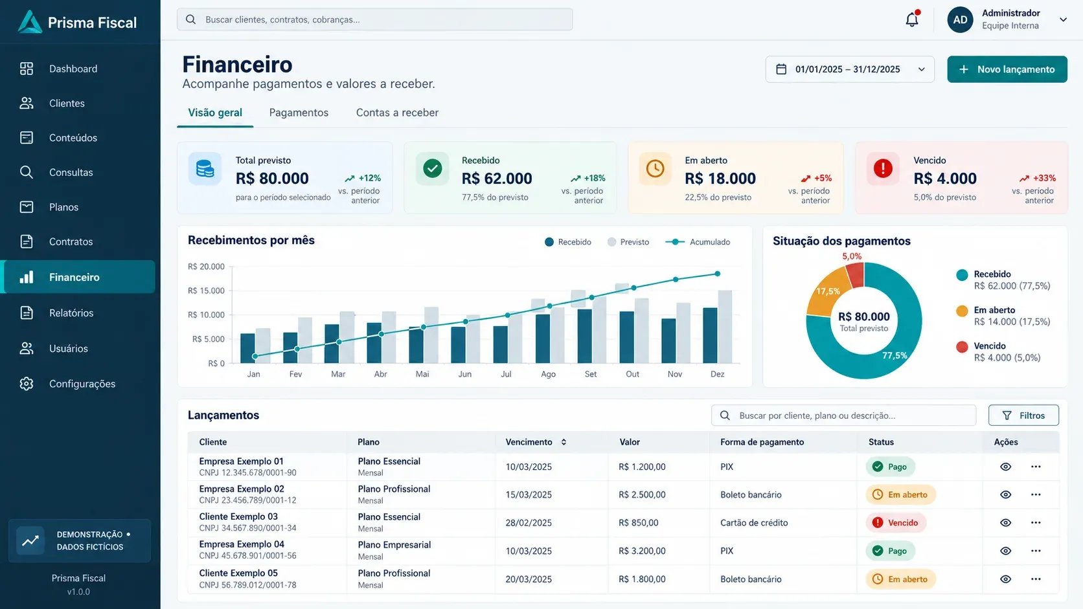Click the Forma de pagamento column header
The height and width of the screenshot is (609, 1083).
[x=762, y=442]
